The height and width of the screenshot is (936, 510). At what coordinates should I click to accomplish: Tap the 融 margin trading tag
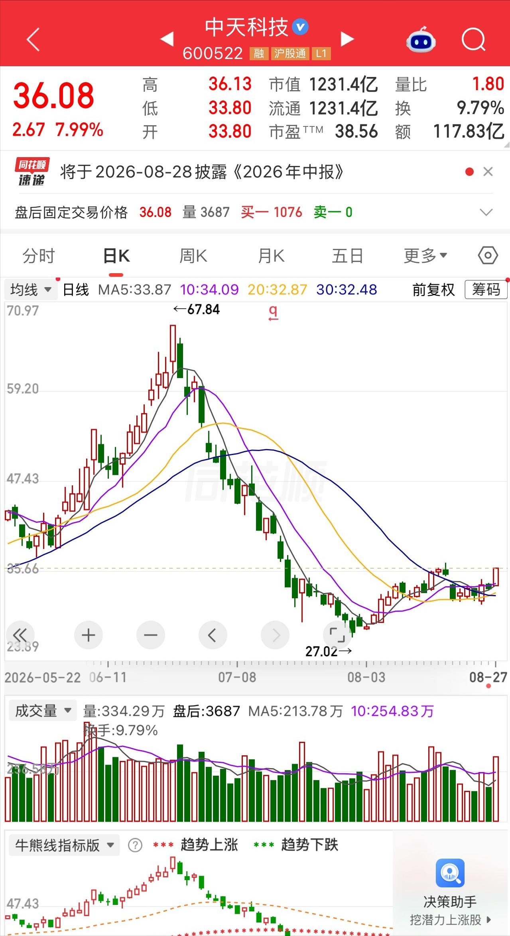click(x=259, y=53)
